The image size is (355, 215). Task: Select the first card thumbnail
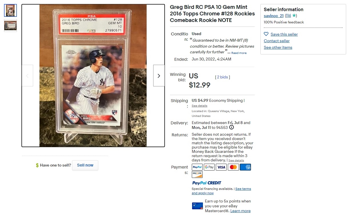[x=11, y=11]
